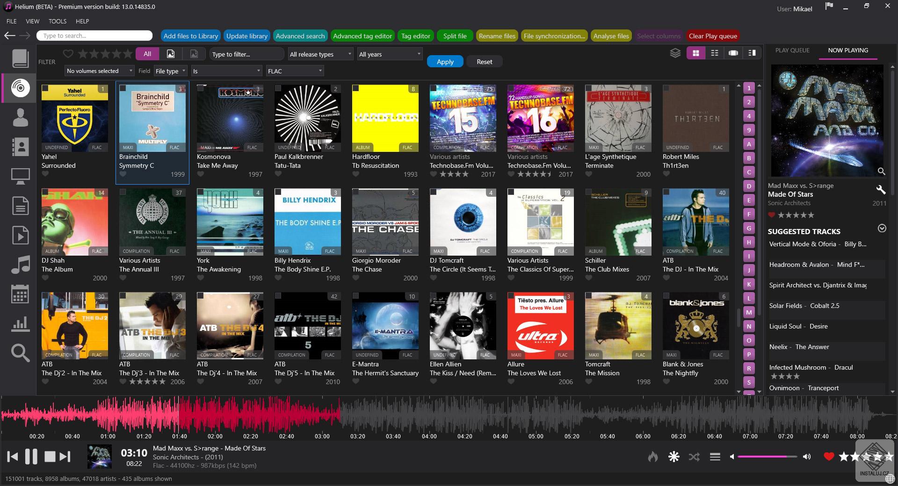Toggle the filter favourite heart
898x486 pixels.
pos(68,54)
